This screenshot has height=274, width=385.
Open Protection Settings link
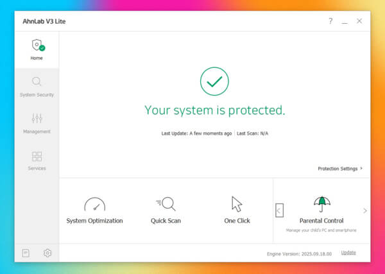tap(340, 169)
